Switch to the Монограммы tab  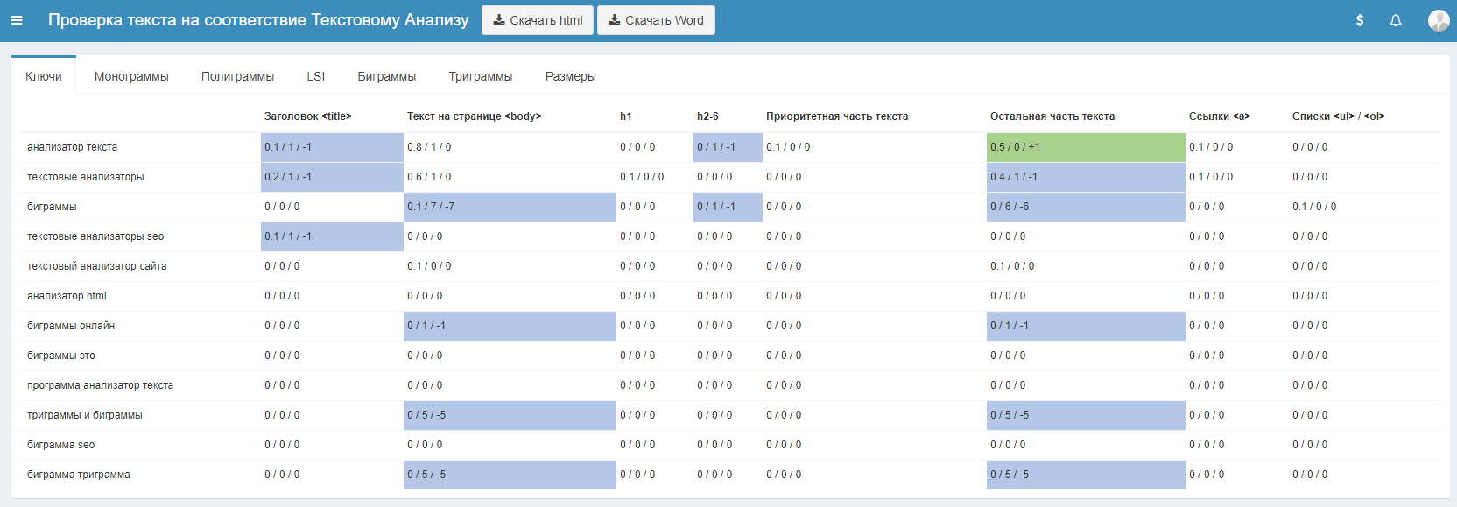coord(131,76)
